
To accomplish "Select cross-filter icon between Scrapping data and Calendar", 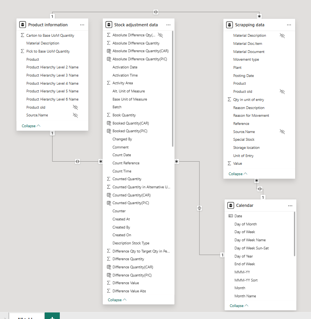I will [x=260, y=189].
